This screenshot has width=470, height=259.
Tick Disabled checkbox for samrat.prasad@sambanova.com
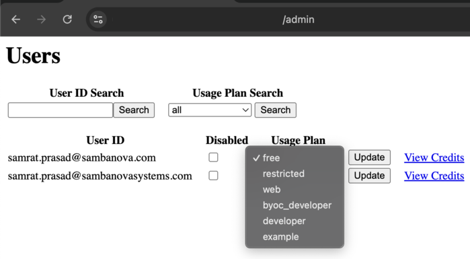(x=213, y=157)
